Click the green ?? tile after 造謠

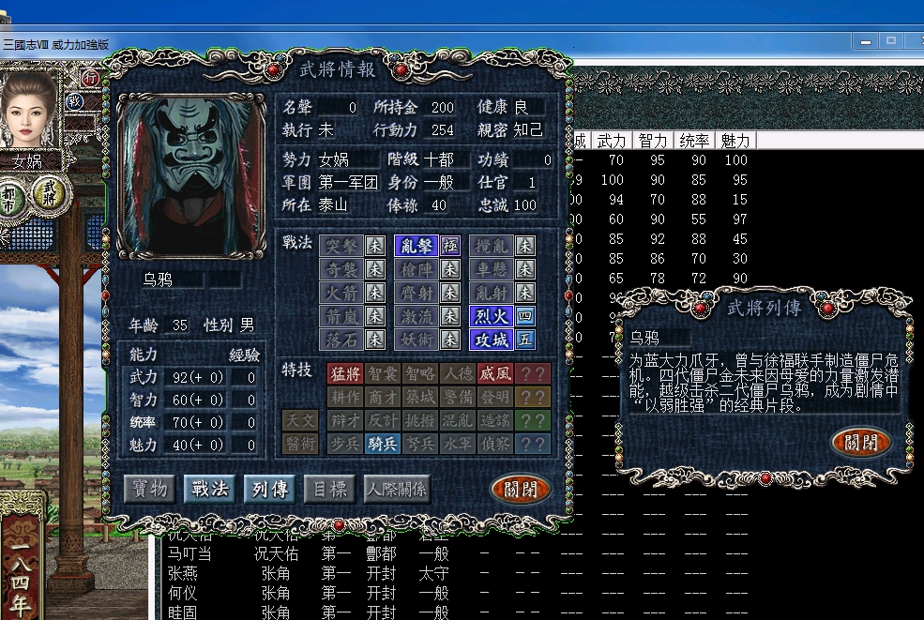point(533,420)
